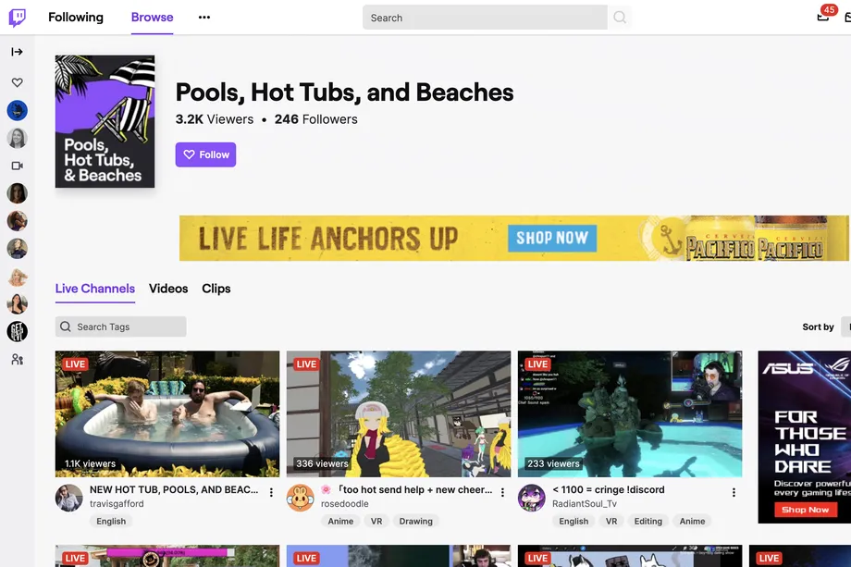This screenshot has height=567, width=851.
Task: Open the RadiantSoul_Tv channel name link
Action: point(585,503)
